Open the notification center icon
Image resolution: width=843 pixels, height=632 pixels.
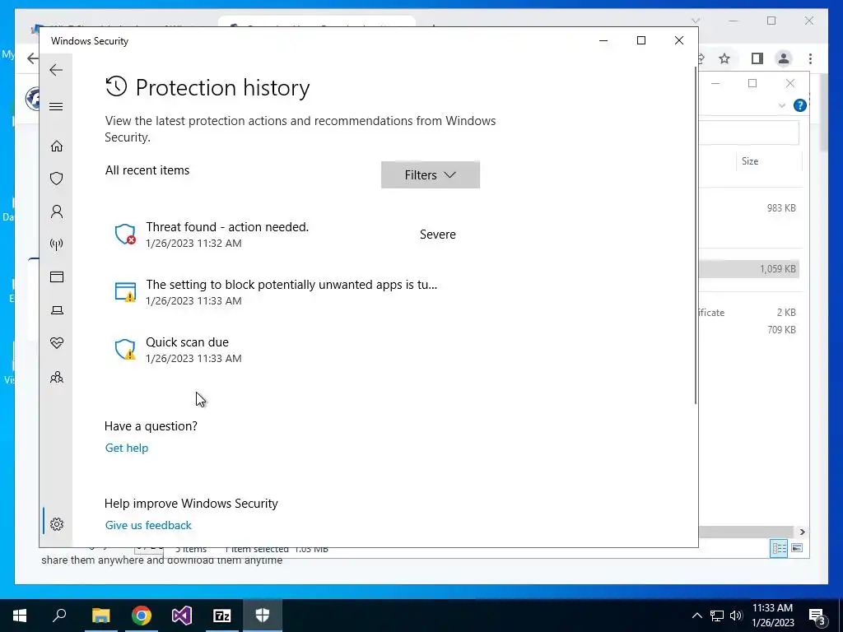coord(817,616)
